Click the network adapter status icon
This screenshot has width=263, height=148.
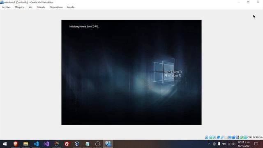tap(218, 137)
